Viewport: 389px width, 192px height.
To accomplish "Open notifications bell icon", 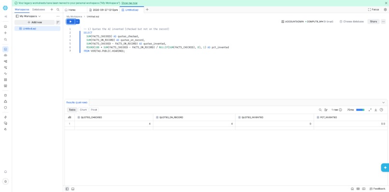I will coord(5,172).
